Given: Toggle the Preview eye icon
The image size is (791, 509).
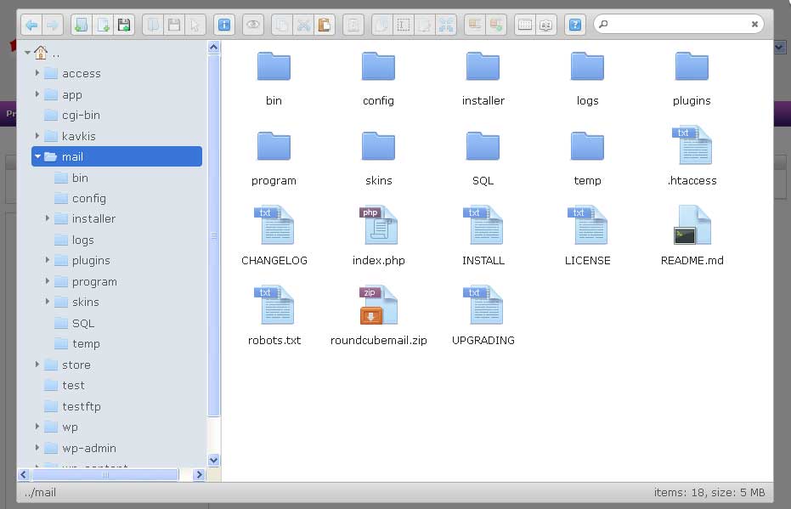Looking at the screenshot, I should [253, 25].
